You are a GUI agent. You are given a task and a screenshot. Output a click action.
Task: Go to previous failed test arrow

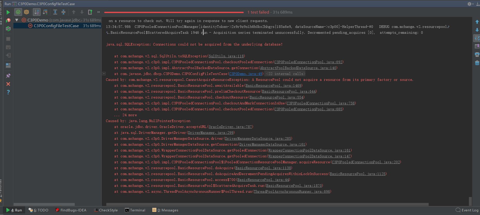74,12
